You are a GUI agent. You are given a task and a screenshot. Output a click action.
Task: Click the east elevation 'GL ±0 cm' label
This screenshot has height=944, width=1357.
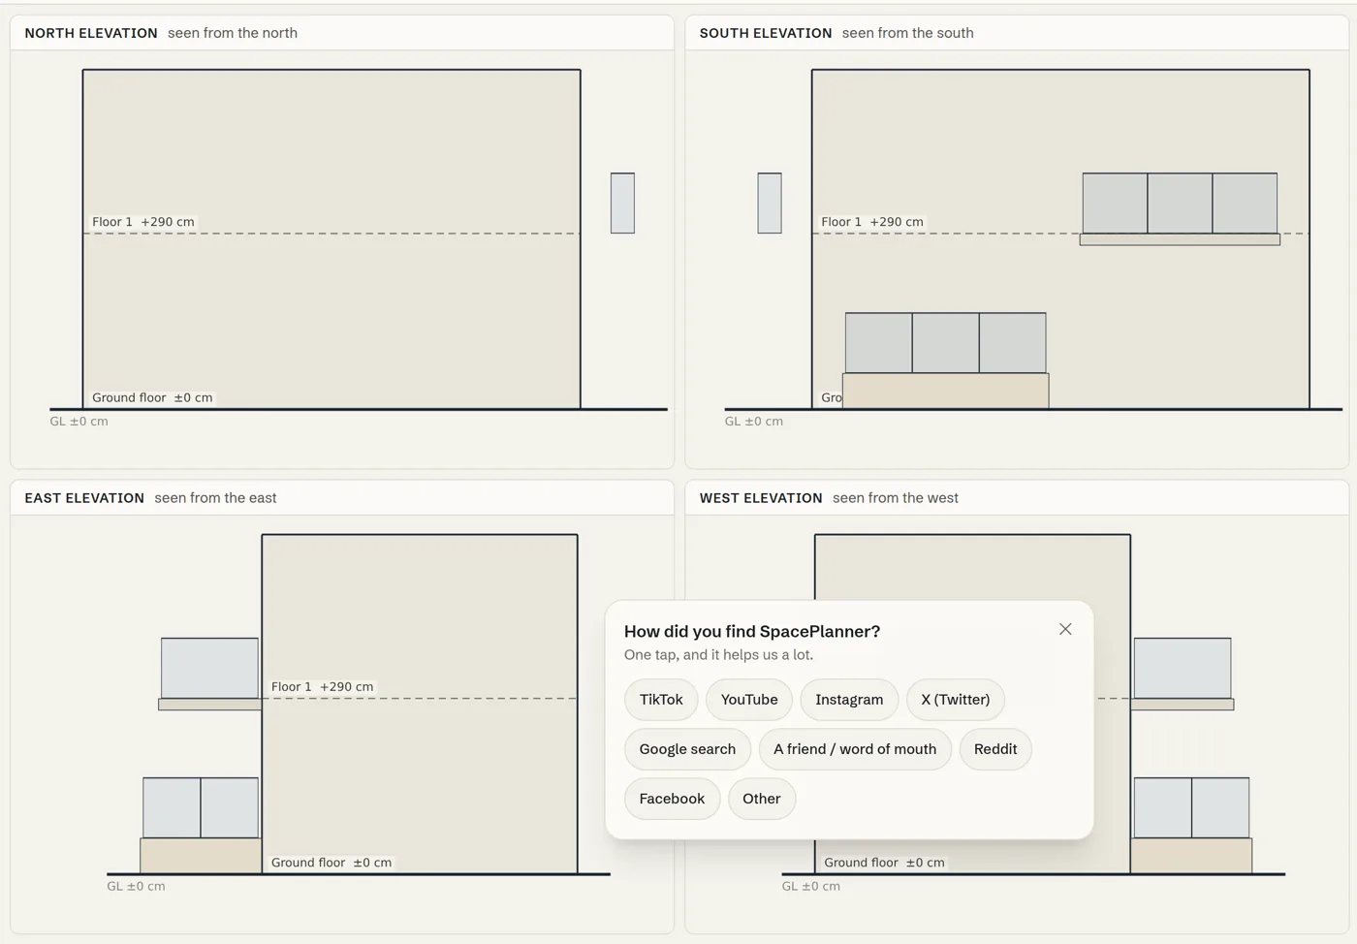136,887
